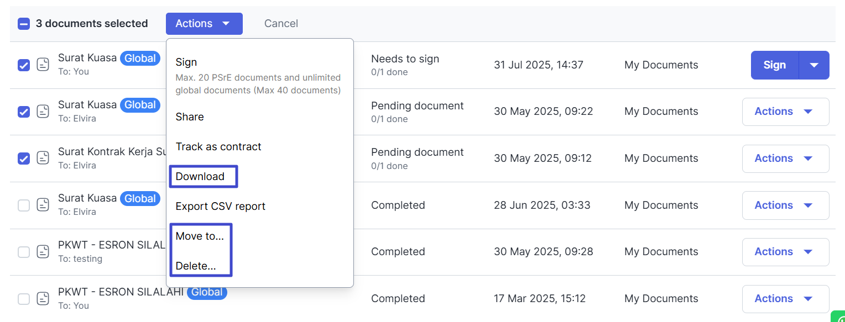Collapse the top bulk Actions dropdown
The width and height of the screenshot is (845, 322).
click(204, 24)
